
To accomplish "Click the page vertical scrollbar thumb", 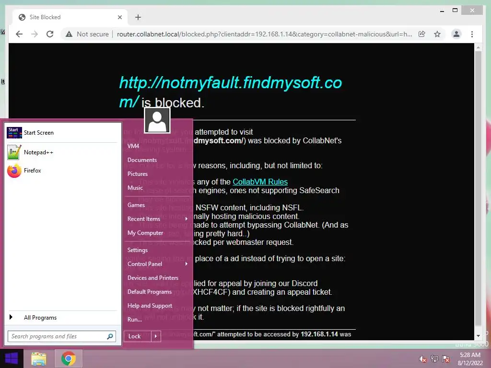I will (478, 188).
